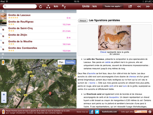Tap the Lascaux horse thumbnail in the list
This screenshot has height=115, width=153.
[x=3, y=16]
